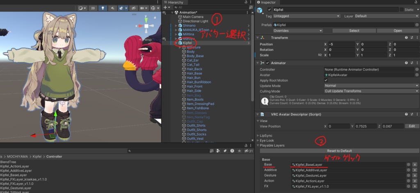The image size is (420, 193).
Task: Remove Base layer with its x button
Action: point(415,165)
